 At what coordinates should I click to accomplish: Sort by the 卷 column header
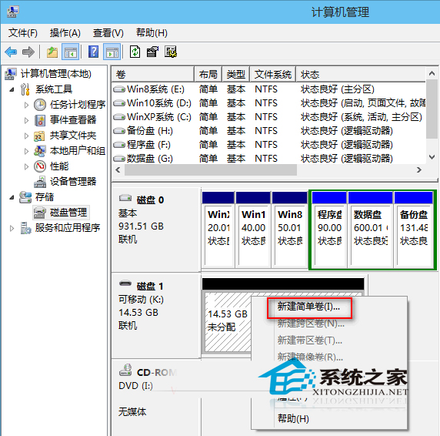[x=153, y=75]
